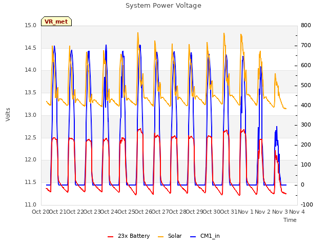The image size is (328, 246).
Task: Click the 12.5 left axis tick label
Action: [31, 138]
